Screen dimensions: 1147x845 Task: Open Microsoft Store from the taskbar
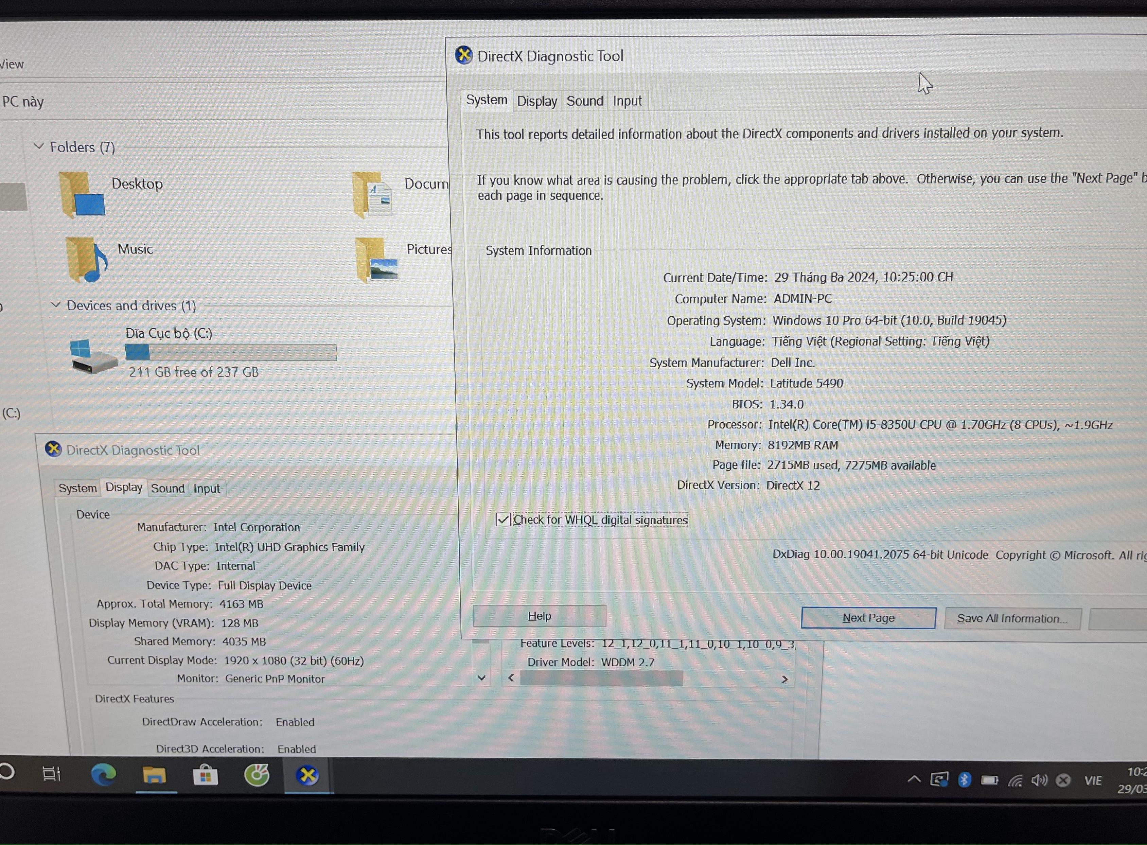click(x=205, y=775)
